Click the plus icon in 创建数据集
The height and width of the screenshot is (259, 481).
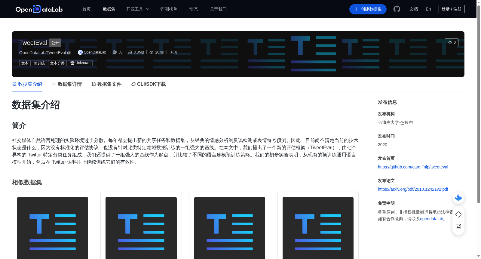pyautogui.click(x=356, y=9)
